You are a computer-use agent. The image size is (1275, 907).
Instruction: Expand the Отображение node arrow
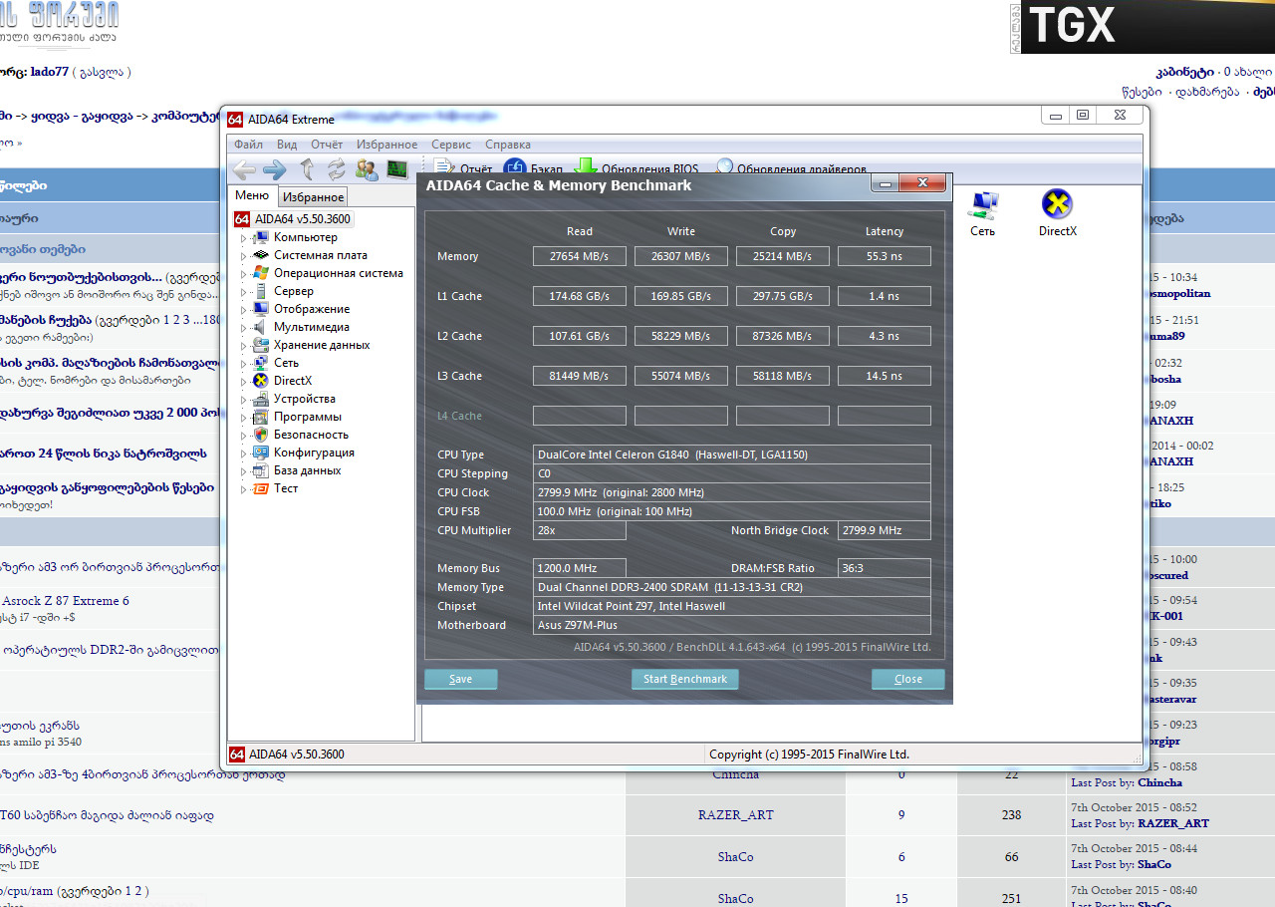(243, 310)
